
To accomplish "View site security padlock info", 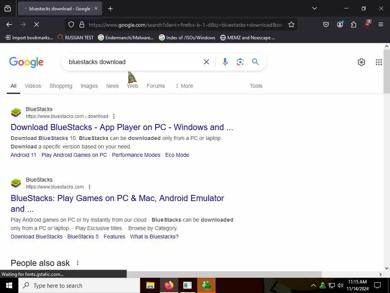I will click(x=82, y=25).
